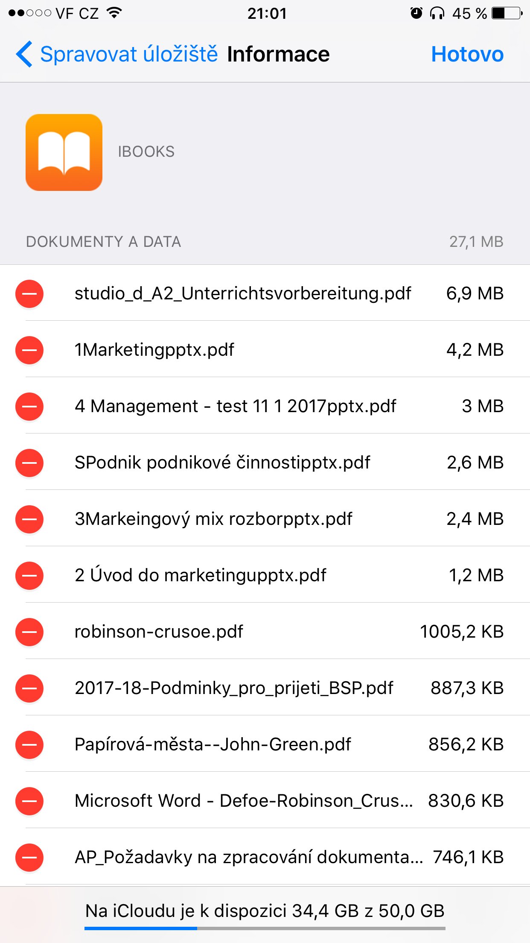
Task: Delete 2 Úvod do marketingupptx.pdf with minus icon
Action: coord(29,576)
